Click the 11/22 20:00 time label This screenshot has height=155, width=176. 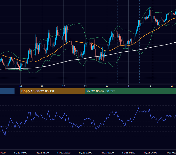64,152
